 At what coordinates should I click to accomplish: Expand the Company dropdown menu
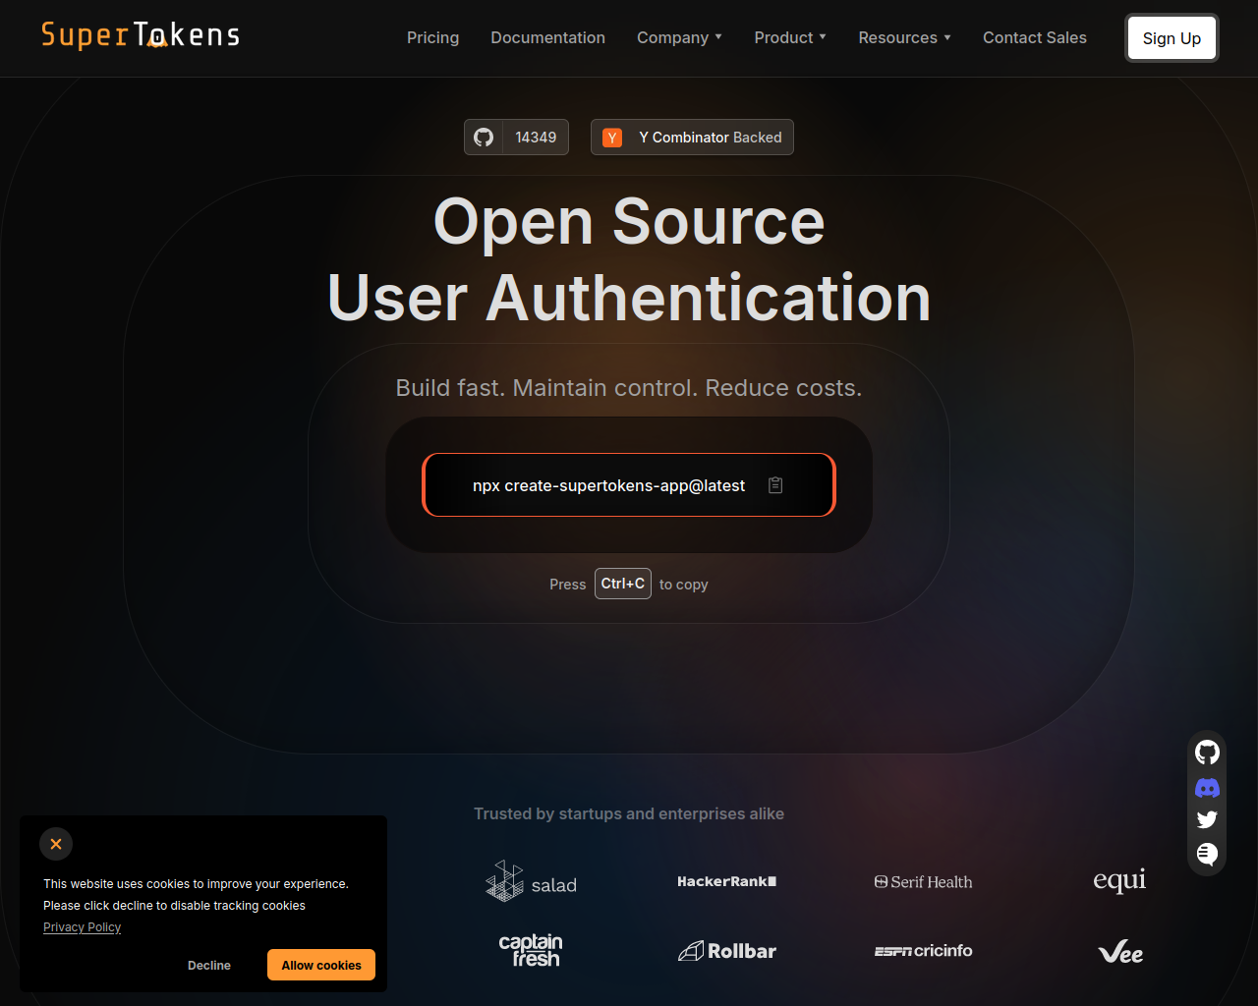pos(679,37)
